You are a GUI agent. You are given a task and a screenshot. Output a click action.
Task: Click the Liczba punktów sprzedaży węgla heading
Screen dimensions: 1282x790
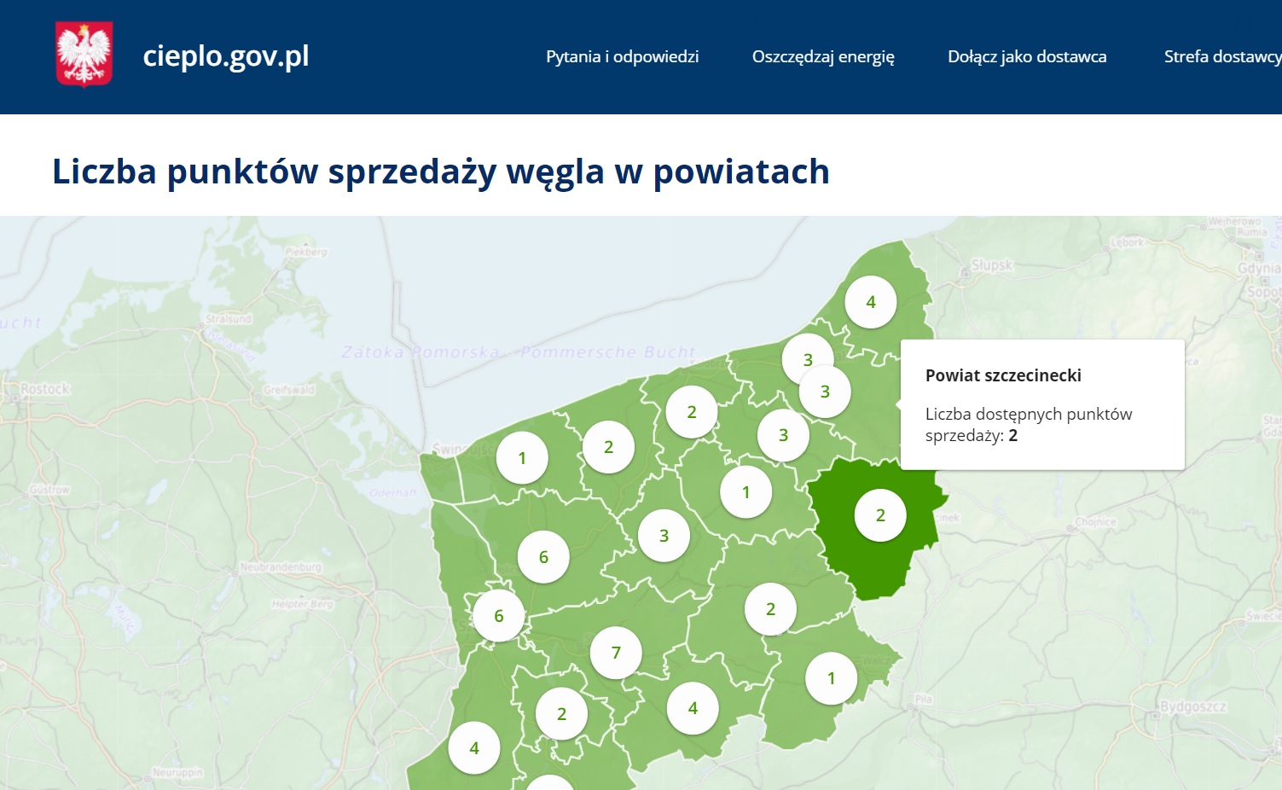(440, 171)
